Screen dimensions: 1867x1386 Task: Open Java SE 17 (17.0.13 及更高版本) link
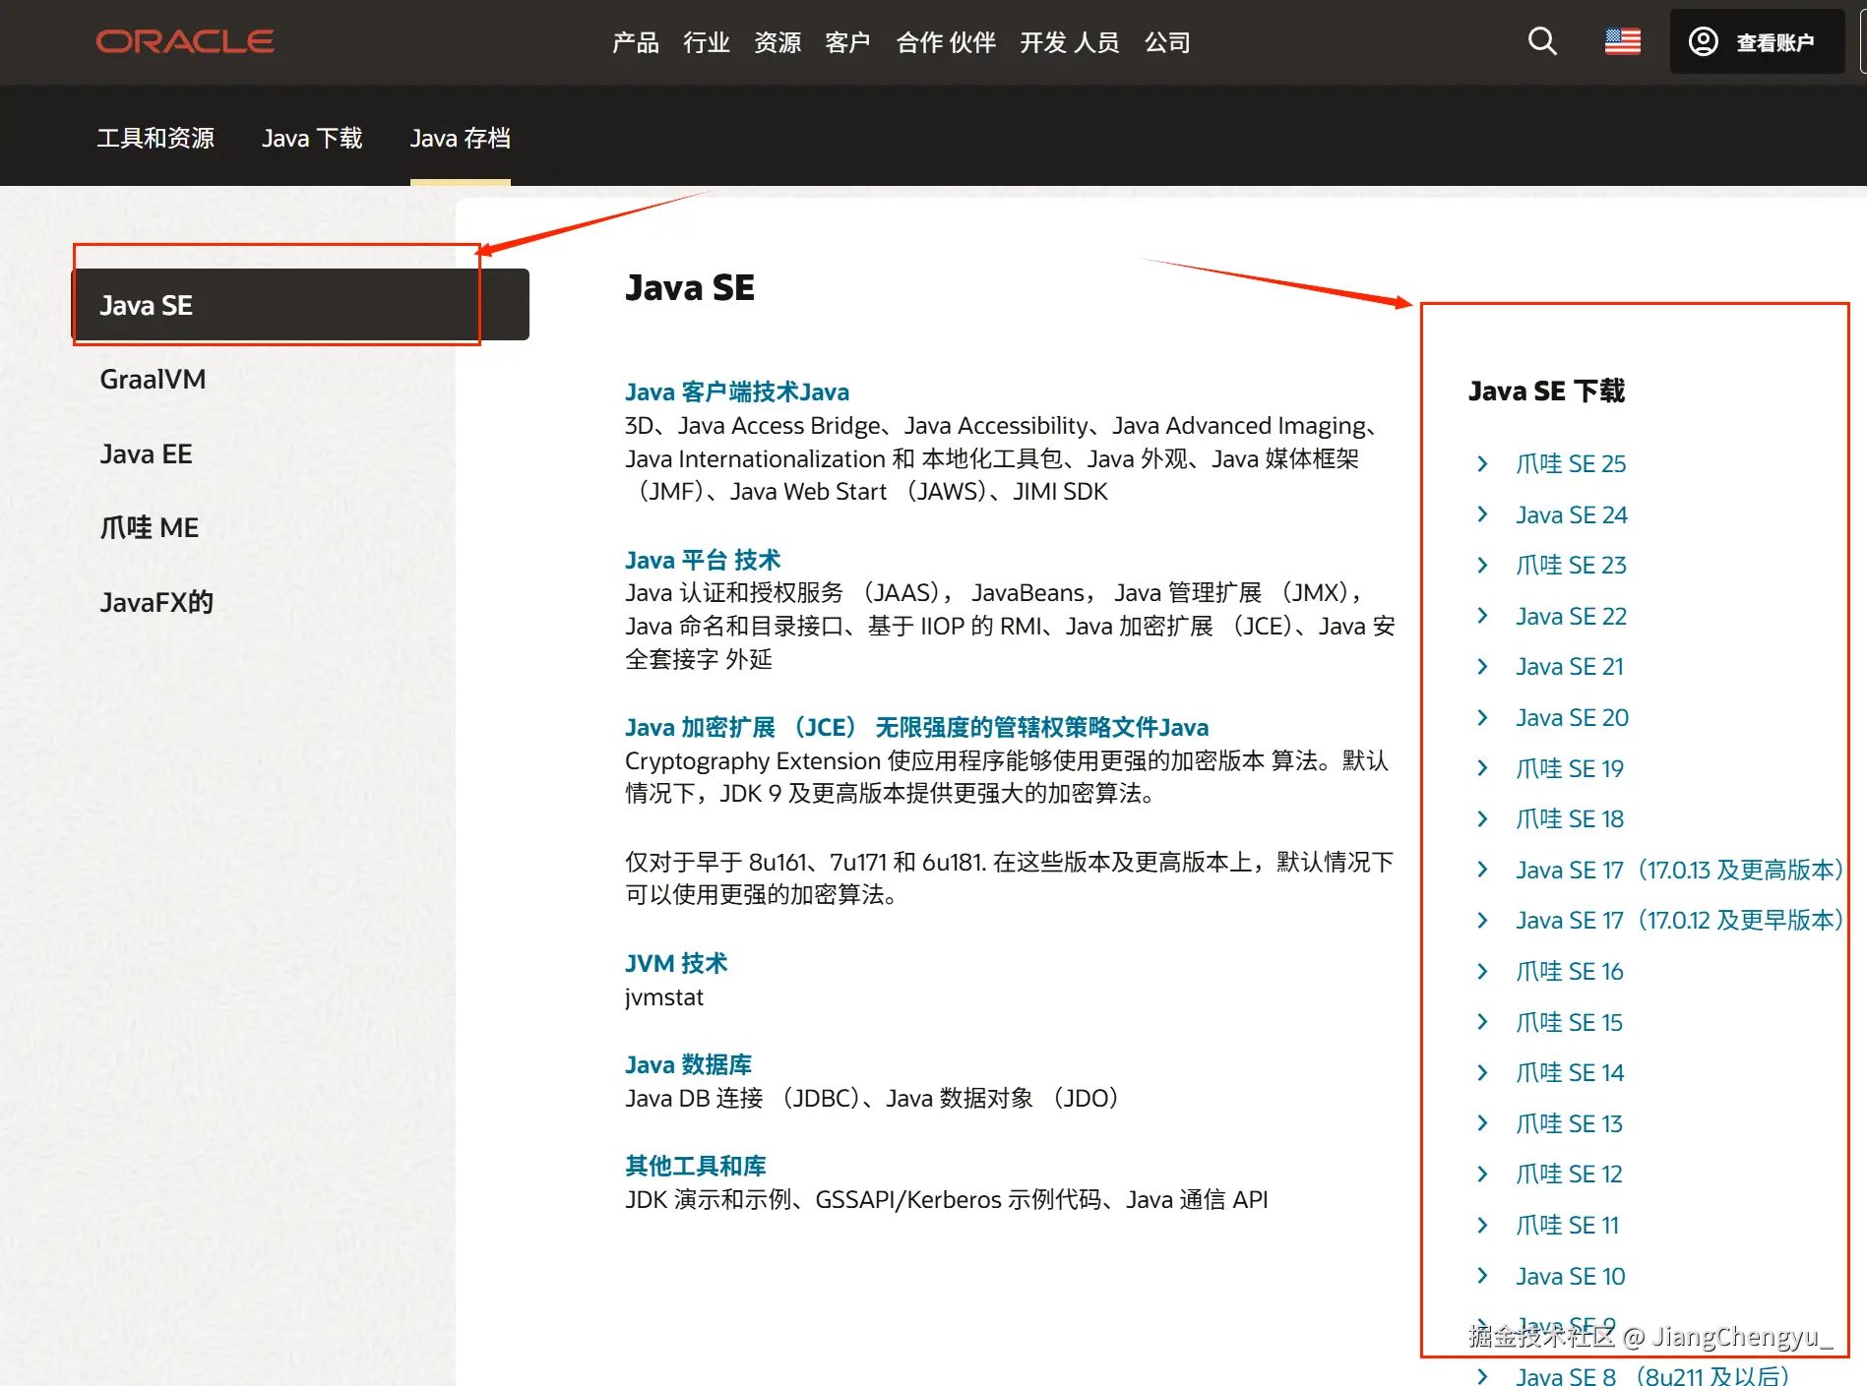click(x=1679, y=871)
